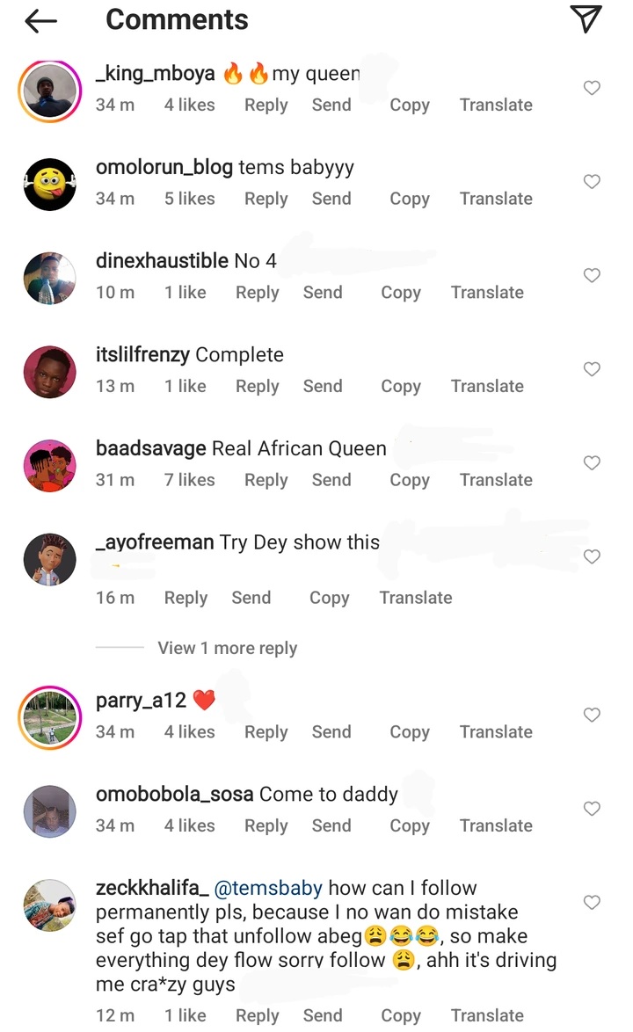Open the @temsbaby mention link
Image resolution: width=633 pixels, height=1032 pixels.
268,889
